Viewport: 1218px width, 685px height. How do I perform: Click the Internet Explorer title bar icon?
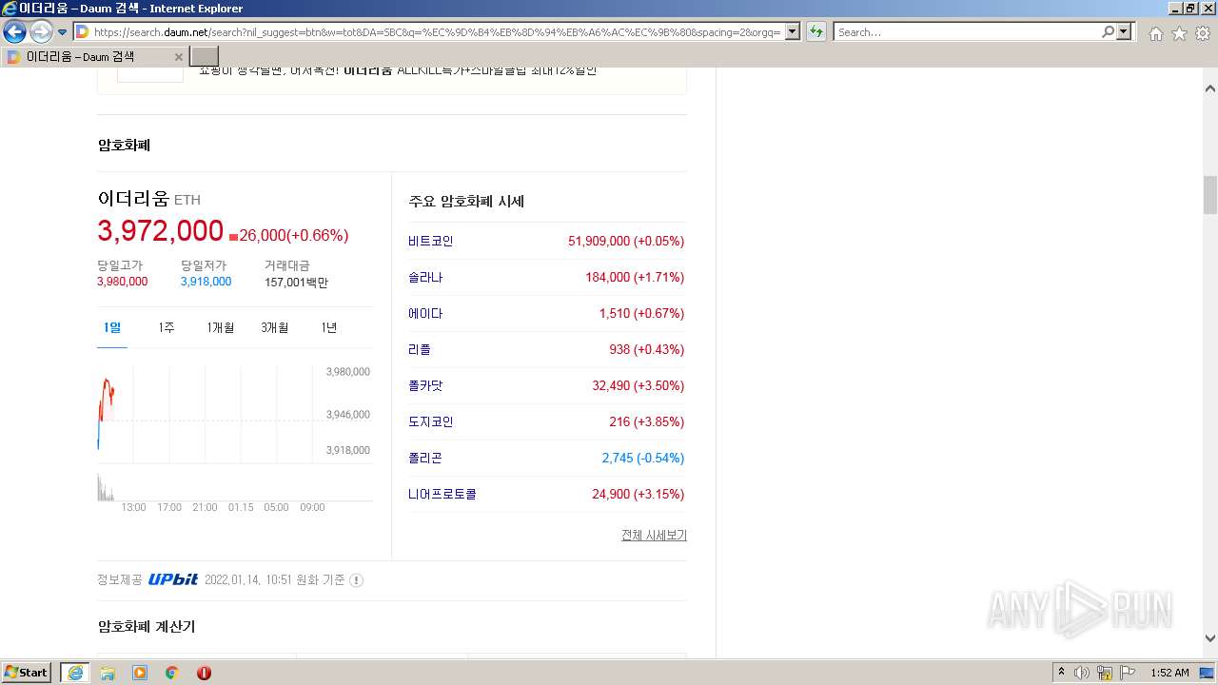pos(10,9)
